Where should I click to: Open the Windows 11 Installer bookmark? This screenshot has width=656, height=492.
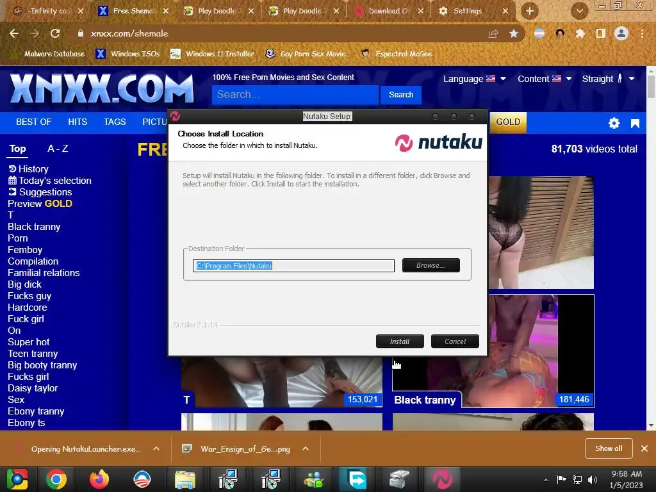[x=213, y=54]
